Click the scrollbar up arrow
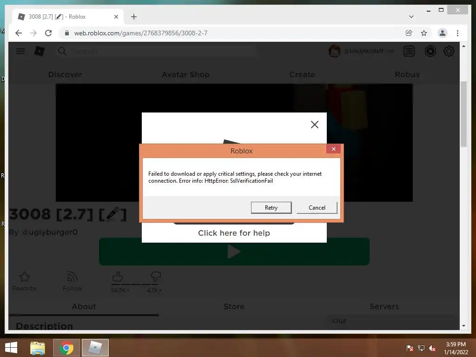 point(463,46)
